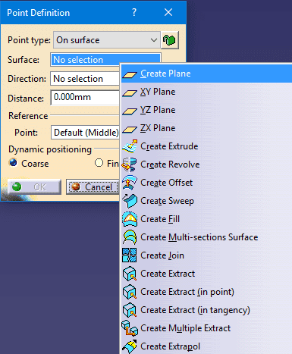The image size is (292, 354).
Task: Select the Fine radio button
Action: [99, 163]
